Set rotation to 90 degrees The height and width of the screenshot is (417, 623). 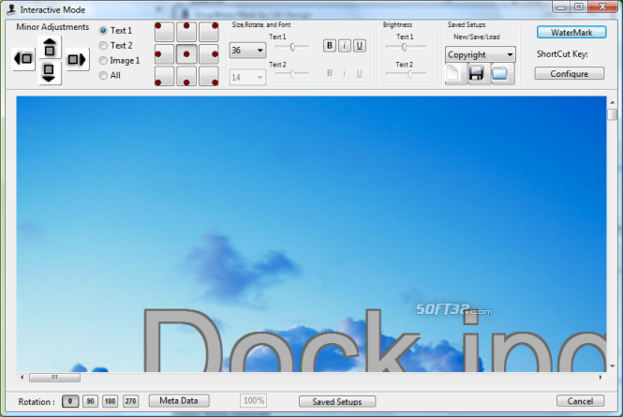click(90, 401)
